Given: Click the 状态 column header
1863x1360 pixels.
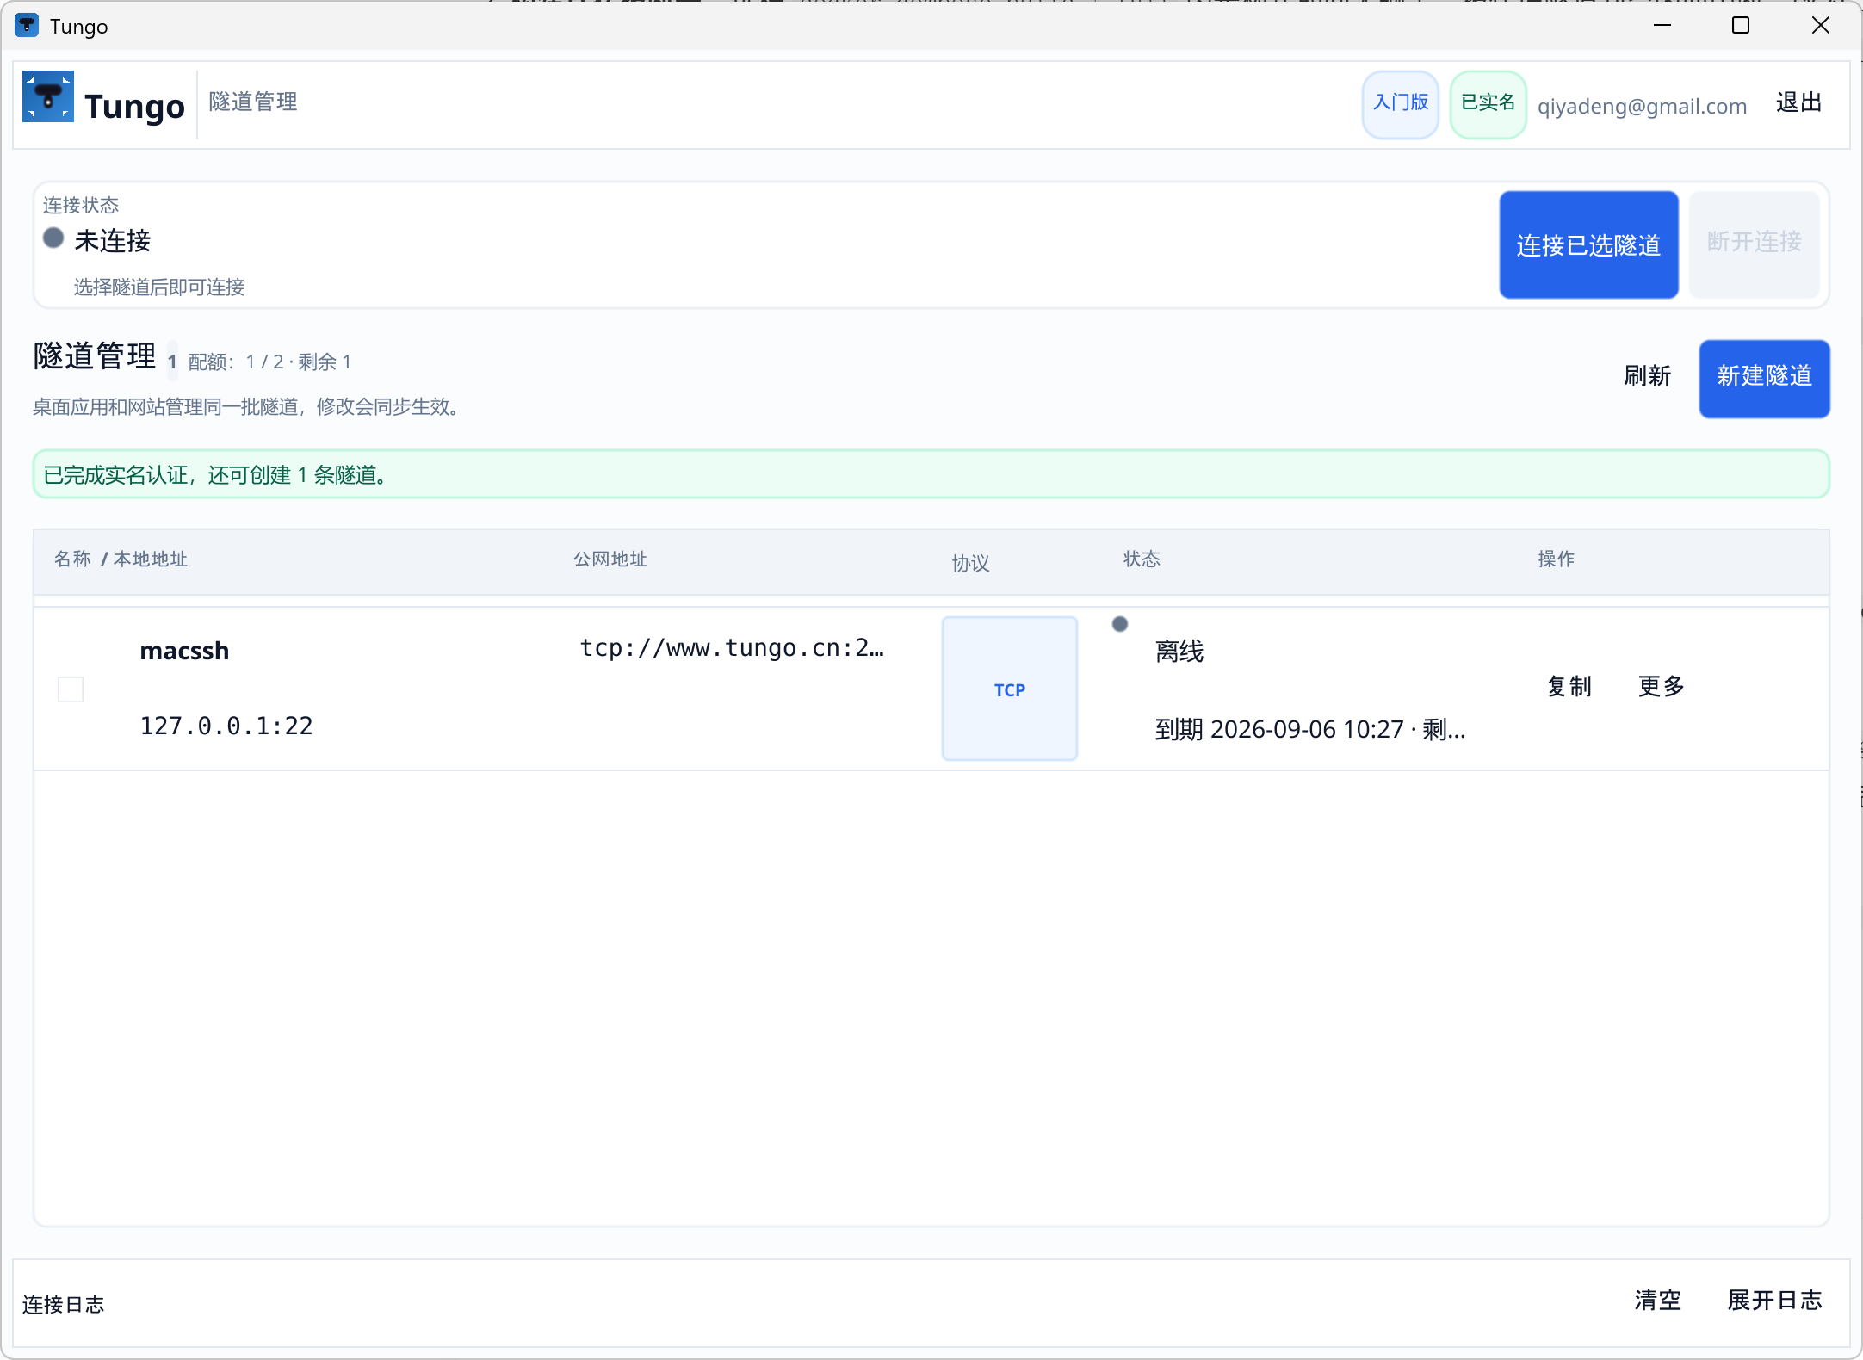Looking at the screenshot, I should [x=1142, y=559].
